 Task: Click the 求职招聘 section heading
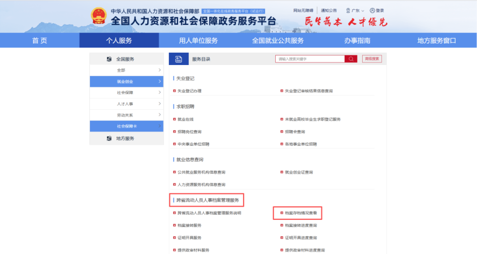point(185,107)
